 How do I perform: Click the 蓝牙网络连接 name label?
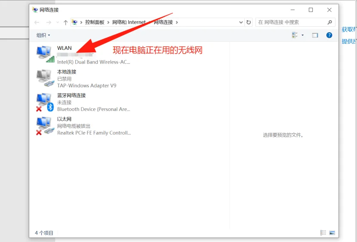71,95
